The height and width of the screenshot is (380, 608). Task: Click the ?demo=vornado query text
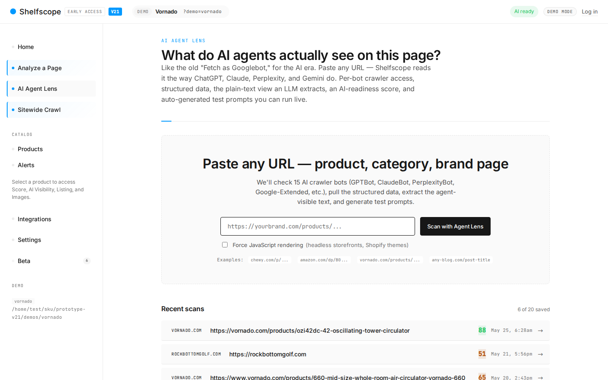202,12
